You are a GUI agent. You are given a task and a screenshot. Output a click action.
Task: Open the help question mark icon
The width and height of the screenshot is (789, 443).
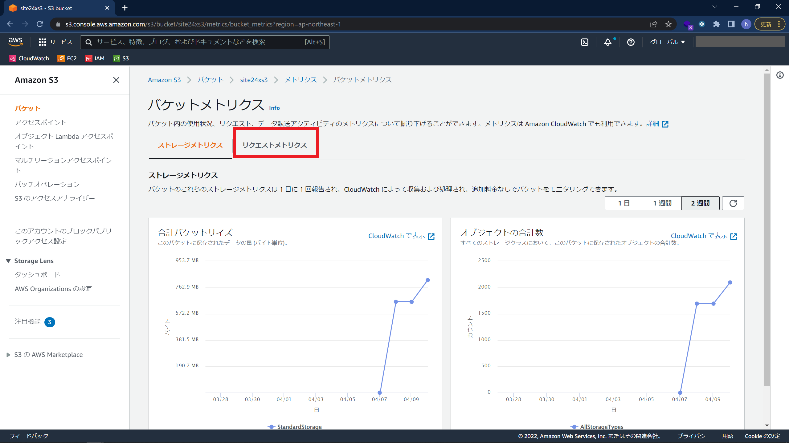tap(631, 42)
